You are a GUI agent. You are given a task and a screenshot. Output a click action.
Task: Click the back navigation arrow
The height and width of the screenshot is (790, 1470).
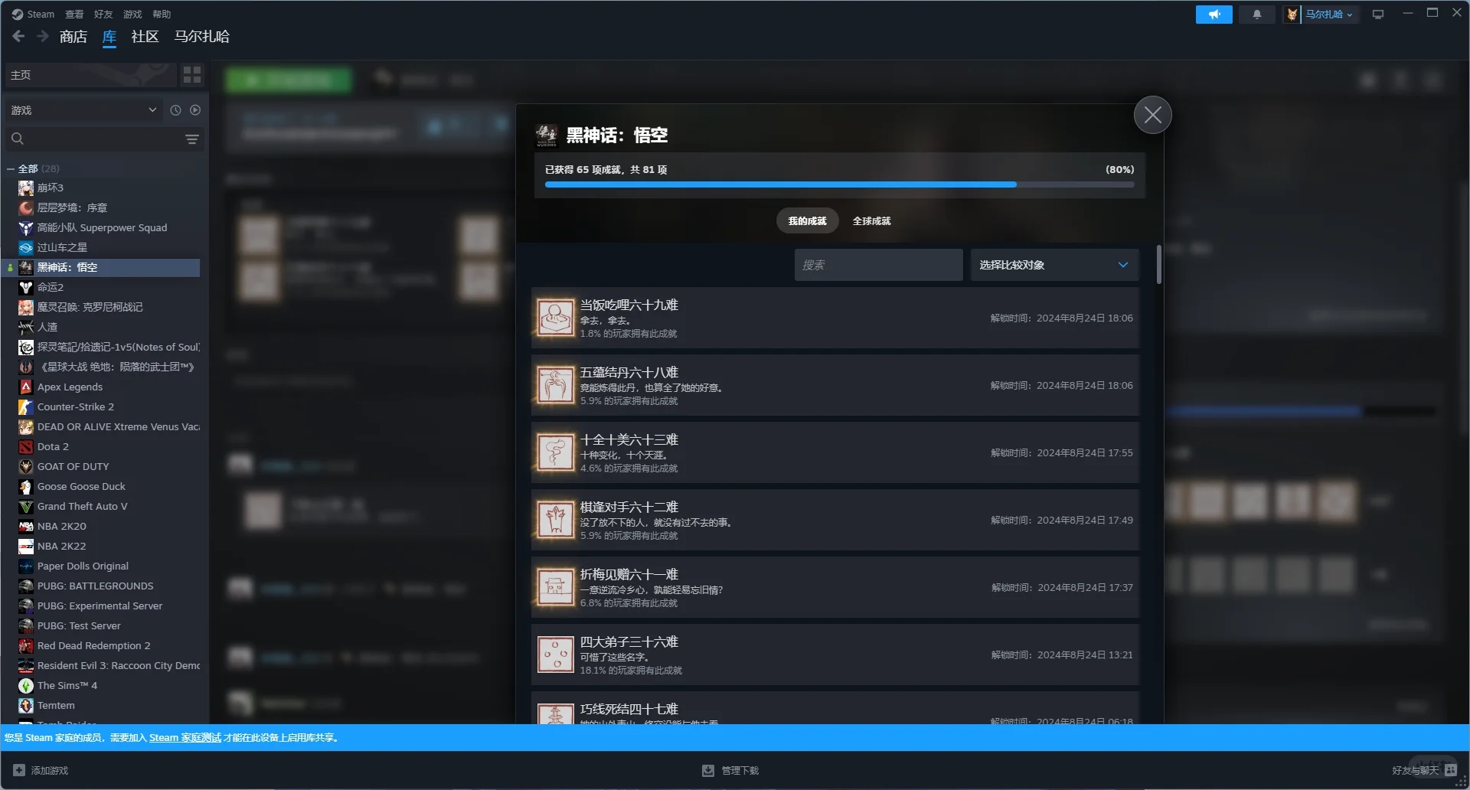[x=19, y=36]
